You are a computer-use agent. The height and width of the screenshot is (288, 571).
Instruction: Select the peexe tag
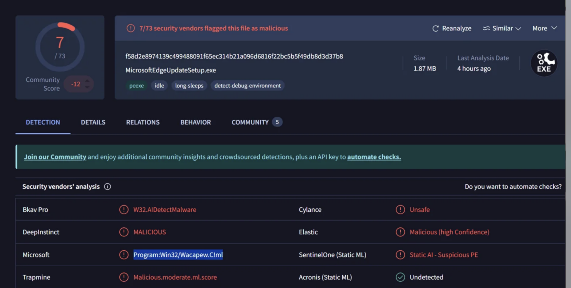tap(136, 86)
